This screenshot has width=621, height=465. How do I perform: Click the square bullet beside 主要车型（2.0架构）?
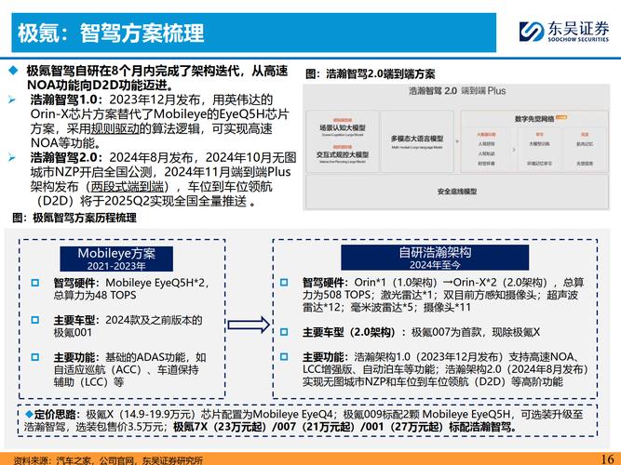point(284,332)
